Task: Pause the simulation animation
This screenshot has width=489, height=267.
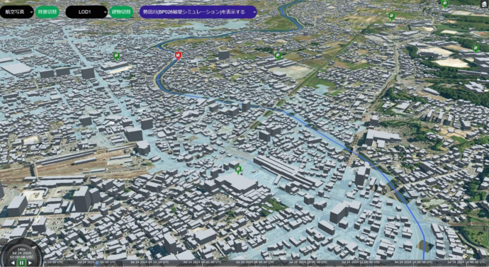Action: click(21, 263)
